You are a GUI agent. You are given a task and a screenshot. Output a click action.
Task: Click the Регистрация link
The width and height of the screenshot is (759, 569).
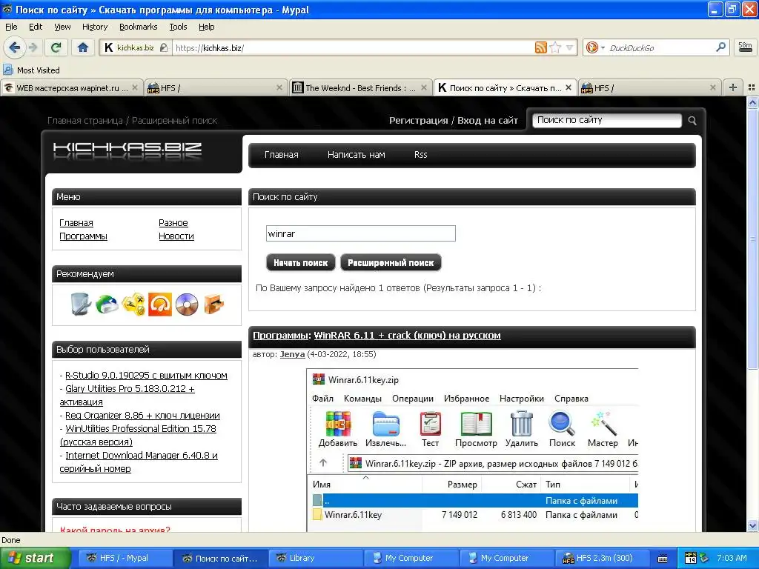[x=418, y=121]
